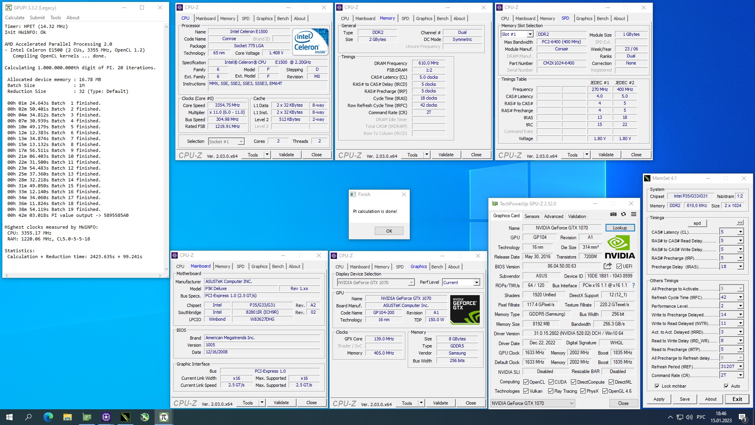This screenshot has height=425, width=755.
Task: Click the GPU-Z screenshot camera icon
Action: point(613,214)
